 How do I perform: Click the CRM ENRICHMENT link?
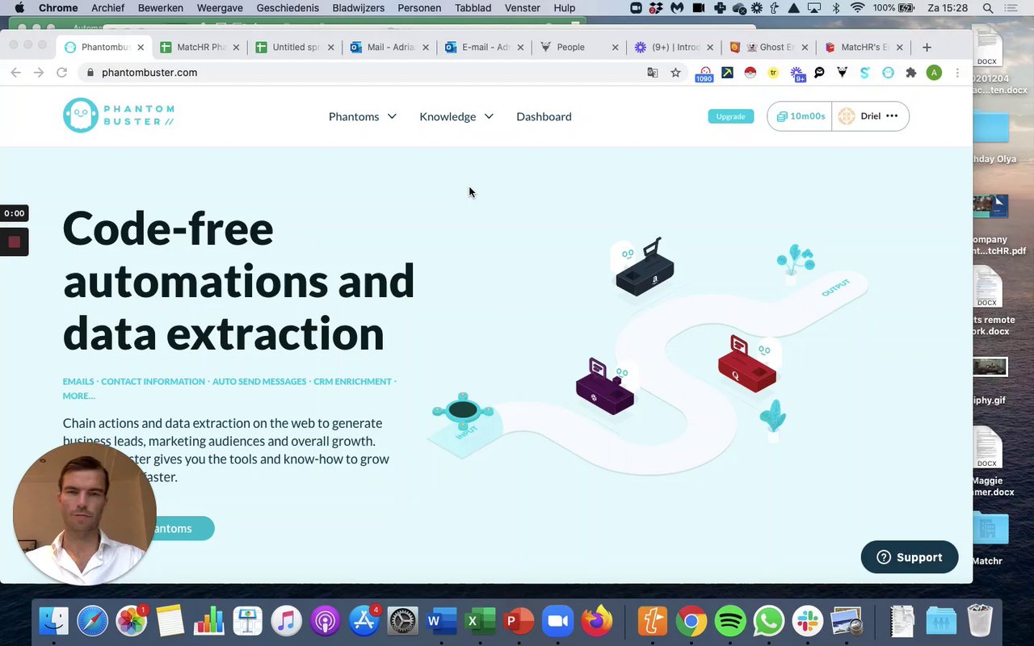click(352, 381)
